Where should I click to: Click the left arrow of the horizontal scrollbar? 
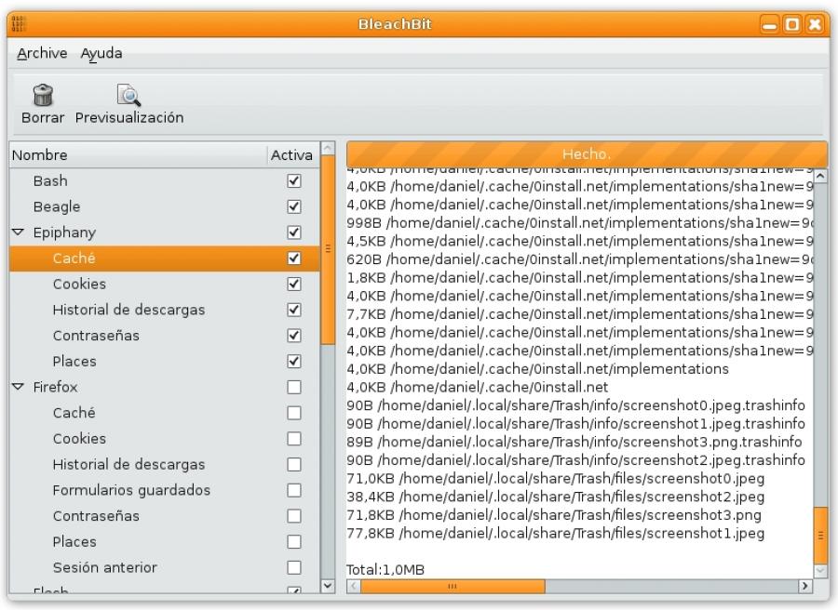(x=353, y=586)
